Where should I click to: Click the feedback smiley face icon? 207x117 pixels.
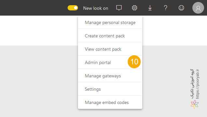pyautogui.click(x=181, y=8)
